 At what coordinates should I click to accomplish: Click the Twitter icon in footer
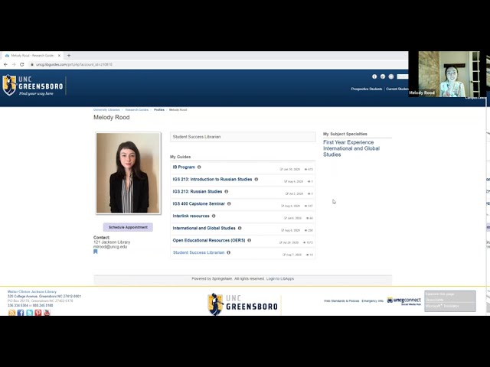point(29,313)
